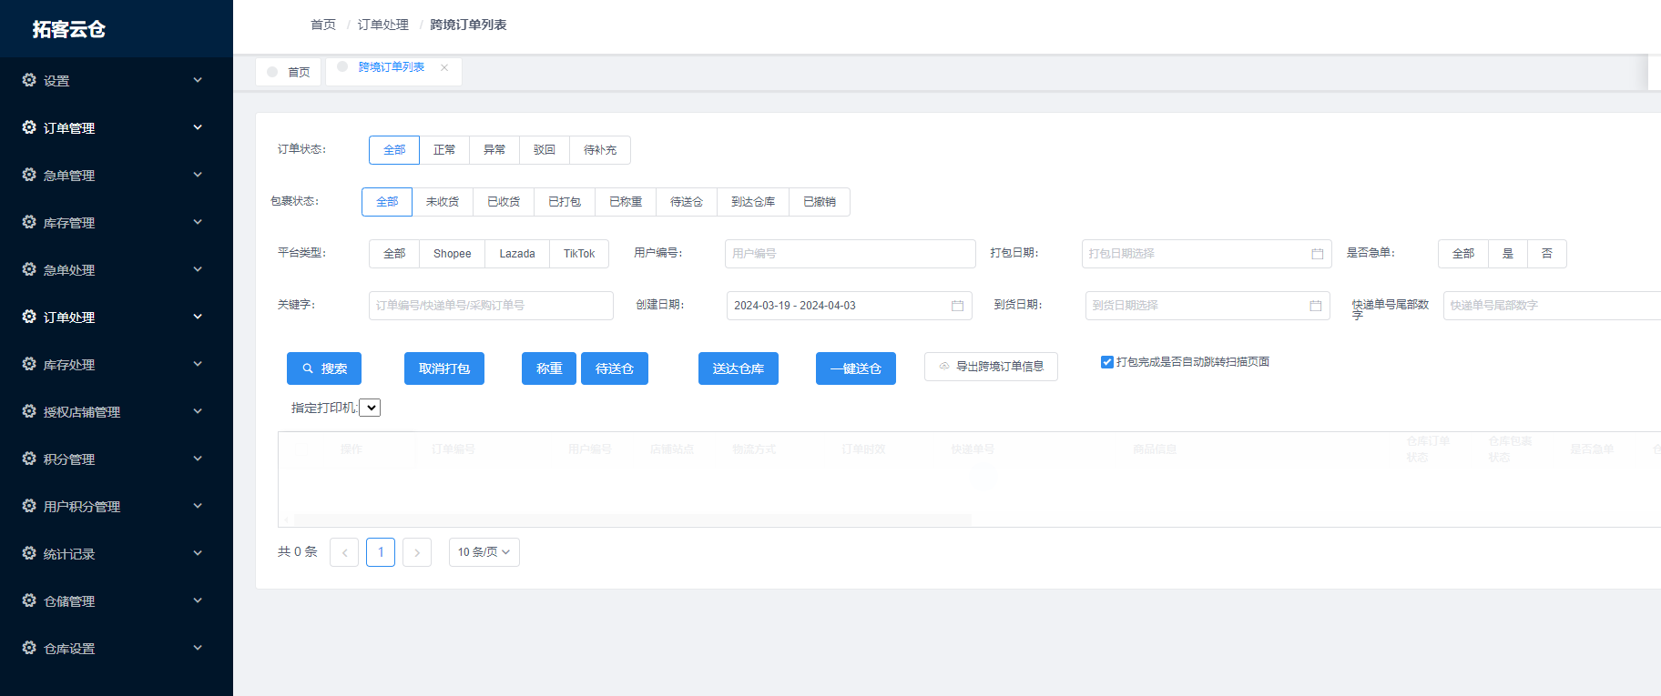The height and width of the screenshot is (696, 1661).
Task: Choose Shopee platform type
Action: point(453,254)
